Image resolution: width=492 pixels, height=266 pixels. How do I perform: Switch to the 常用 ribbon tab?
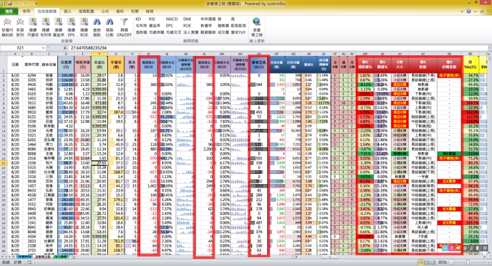(27, 11)
